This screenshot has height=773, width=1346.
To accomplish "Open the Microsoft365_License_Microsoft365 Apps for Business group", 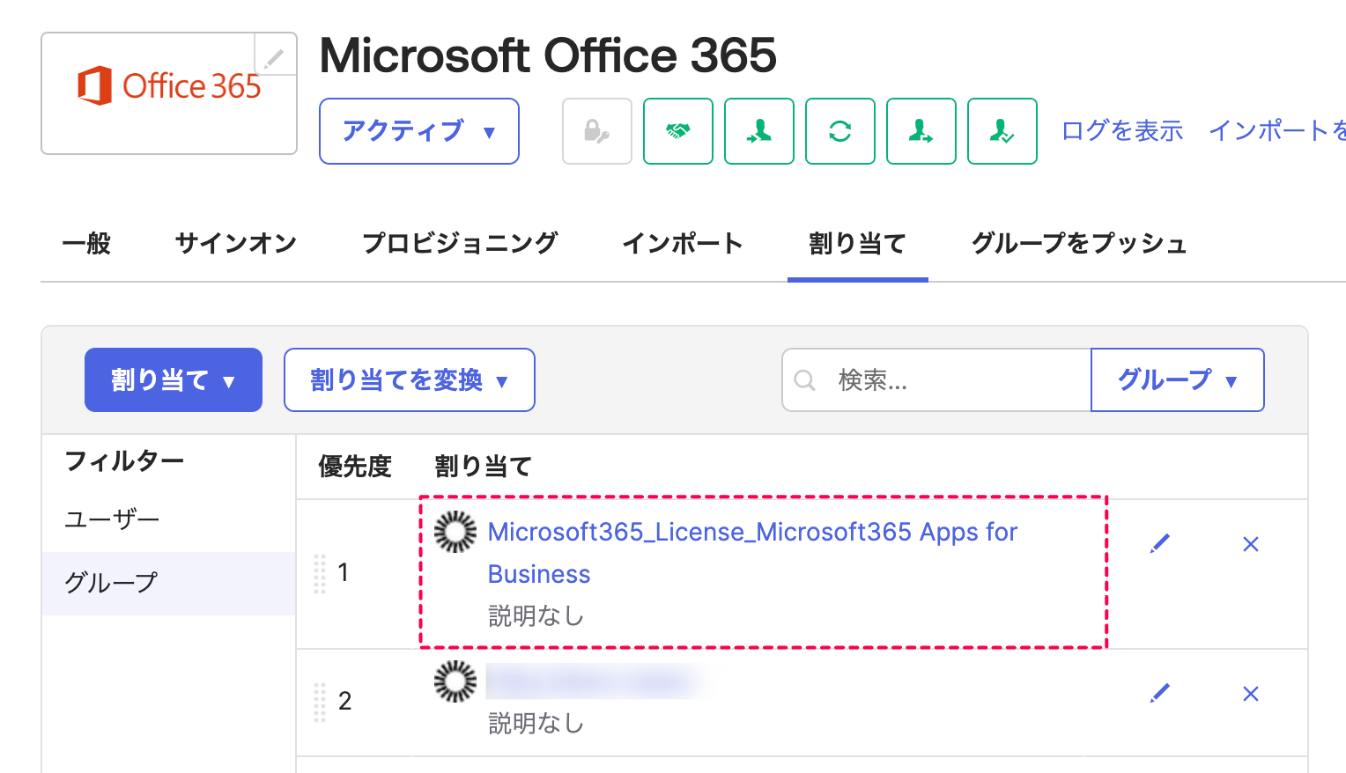I will point(751,533).
